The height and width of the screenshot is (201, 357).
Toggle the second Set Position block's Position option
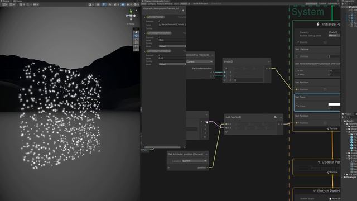[x=325, y=123]
